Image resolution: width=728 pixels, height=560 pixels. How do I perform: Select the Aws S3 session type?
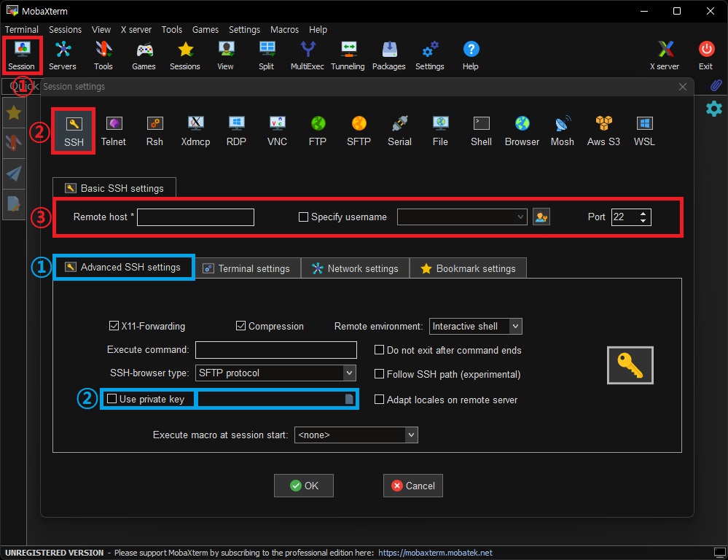(x=603, y=131)
